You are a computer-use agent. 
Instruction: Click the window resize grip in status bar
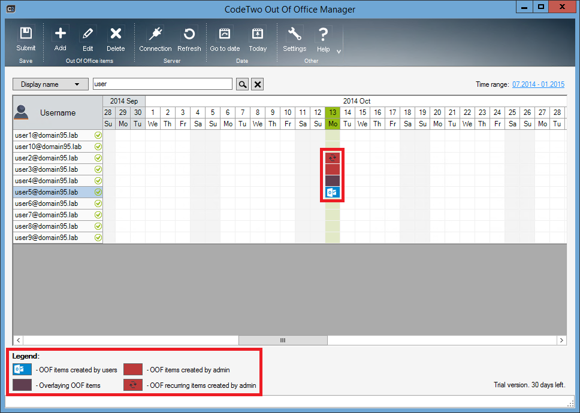(570, 403)
